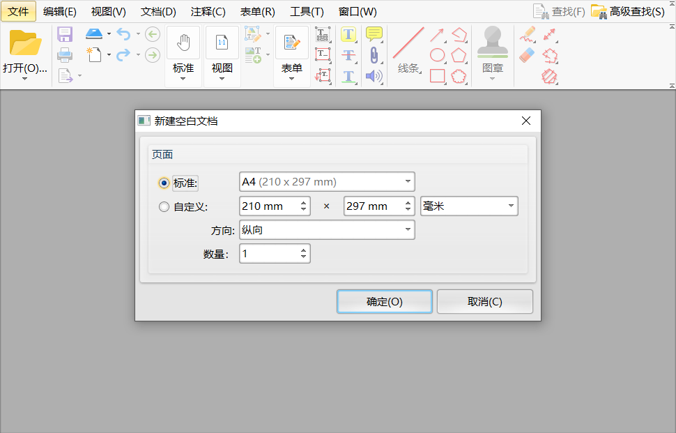Click the 图章 Stamp tool icon
The height and width of the screenshot is (433, 676).
tap(493, 42)
